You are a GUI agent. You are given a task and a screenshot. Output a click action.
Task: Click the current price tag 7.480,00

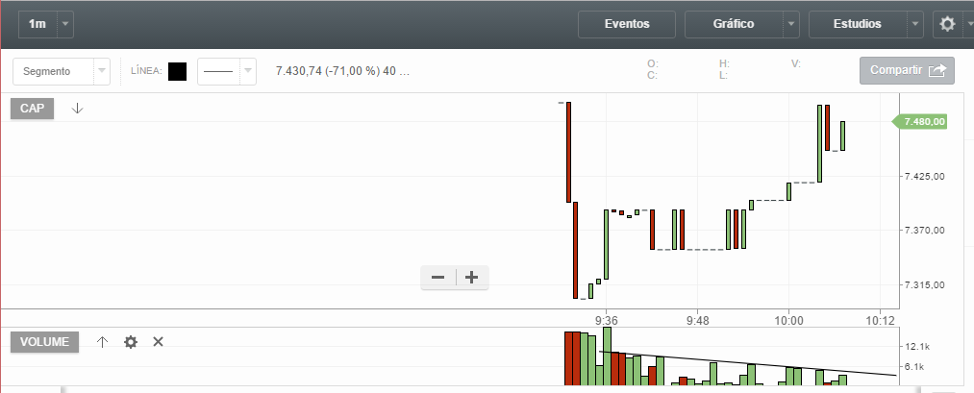point(919,122)
